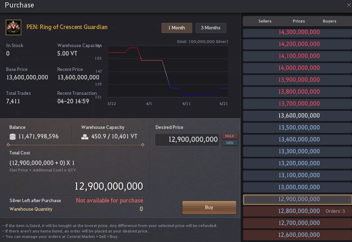The width and height of the screenshot is (352, 242).
Task: Click the warehouse value 450.9 / 10,401 VT
Action: tap(114, 136)
